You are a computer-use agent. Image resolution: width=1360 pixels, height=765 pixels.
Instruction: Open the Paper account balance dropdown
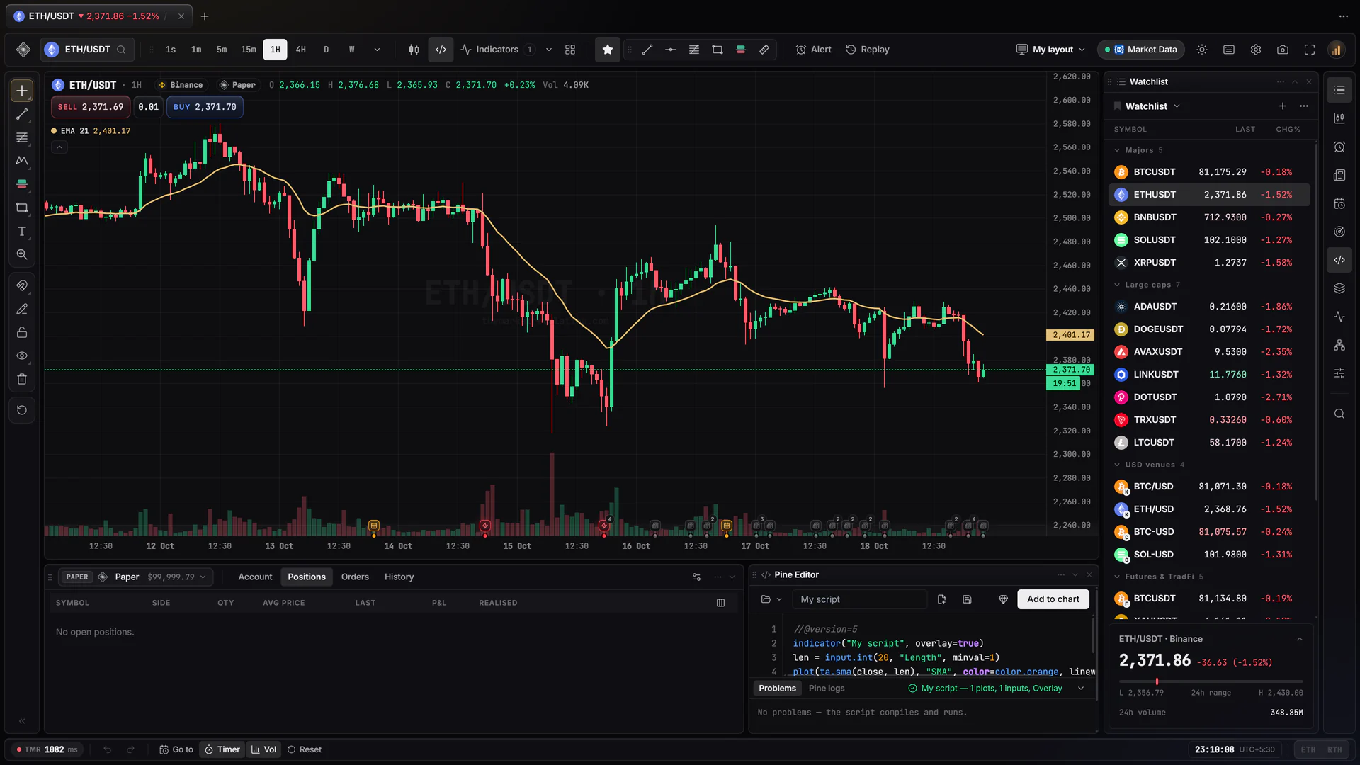coord(177,577)
